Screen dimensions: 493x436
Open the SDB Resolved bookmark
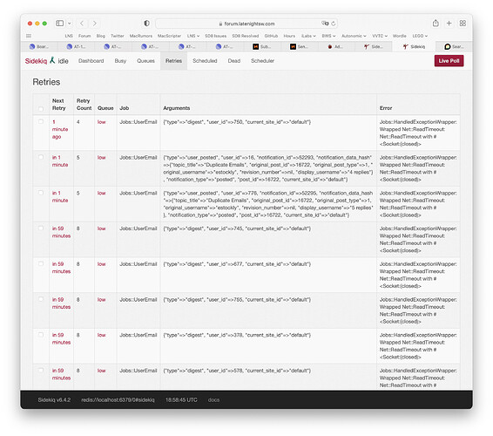point(246,36)
